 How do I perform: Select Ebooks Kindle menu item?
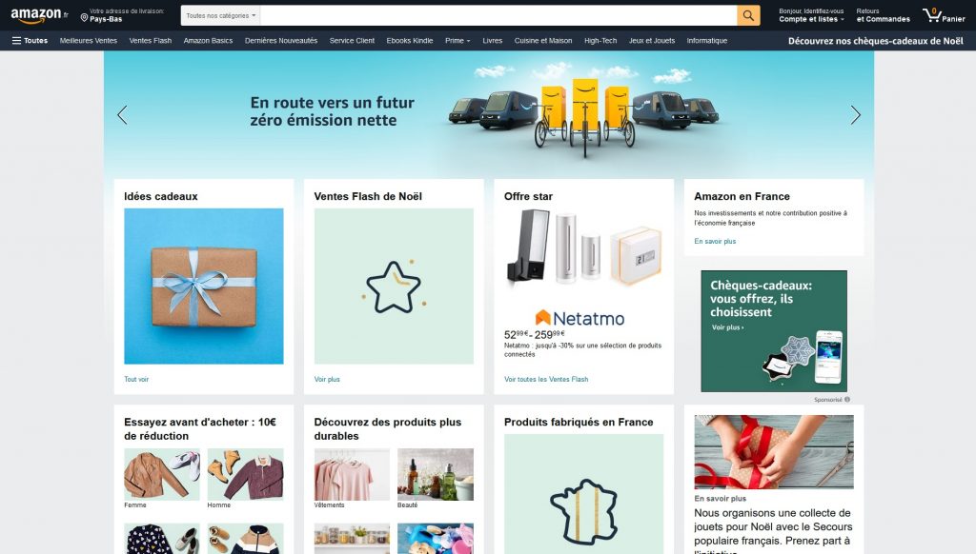(x=410, y=40)
